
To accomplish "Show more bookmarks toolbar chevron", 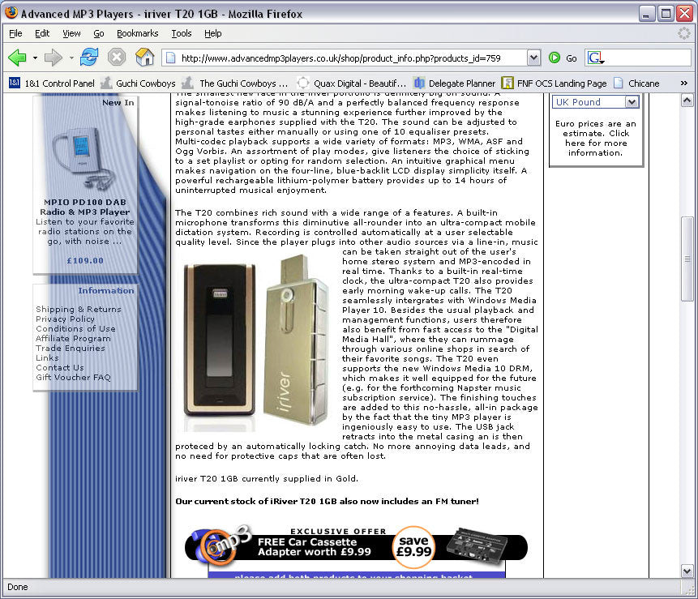I will click(x=683, y=83).
